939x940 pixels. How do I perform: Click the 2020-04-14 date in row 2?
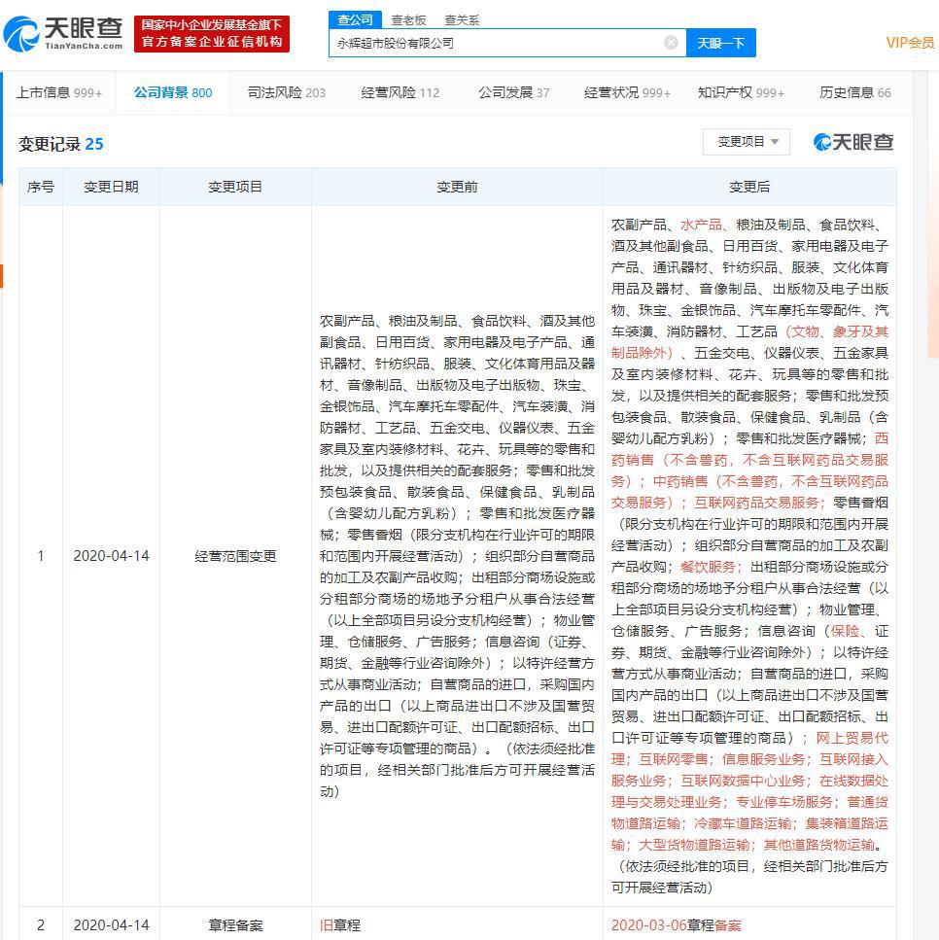(111, 925)
